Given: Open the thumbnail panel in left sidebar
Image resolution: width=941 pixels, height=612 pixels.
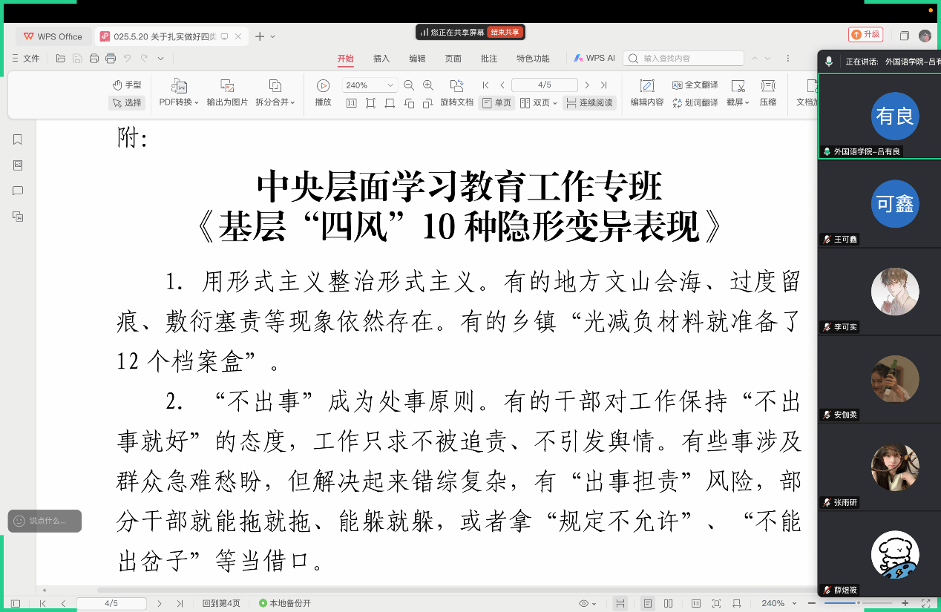Looking at the screenshot, I should 18,165.
